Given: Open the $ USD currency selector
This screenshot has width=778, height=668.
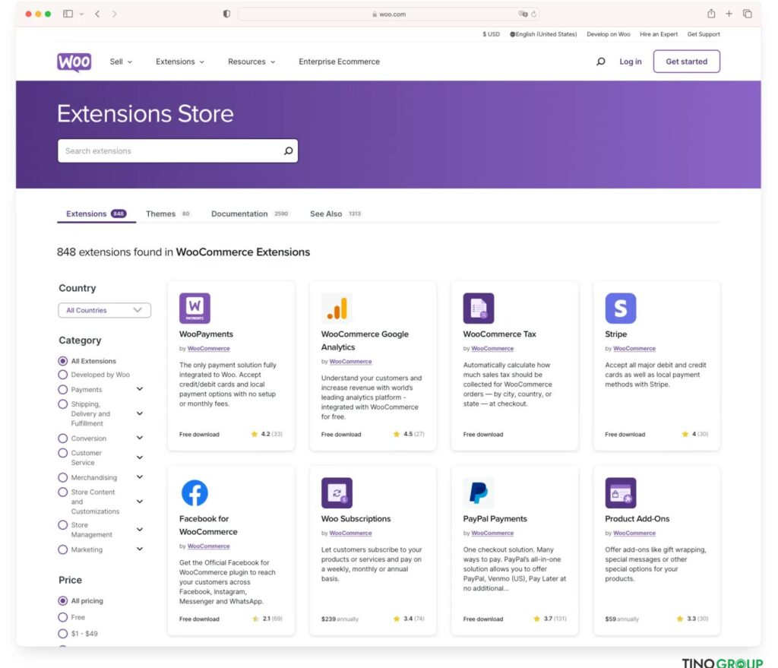Looking at the screenshot, I should (x=492, y=34).
